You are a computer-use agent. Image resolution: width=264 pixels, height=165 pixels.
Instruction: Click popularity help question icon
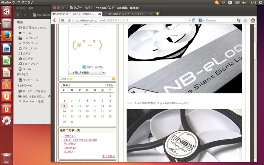point(113,79)
